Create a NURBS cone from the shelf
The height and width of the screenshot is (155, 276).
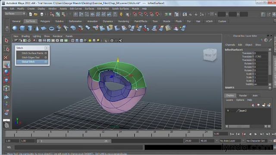37,28
